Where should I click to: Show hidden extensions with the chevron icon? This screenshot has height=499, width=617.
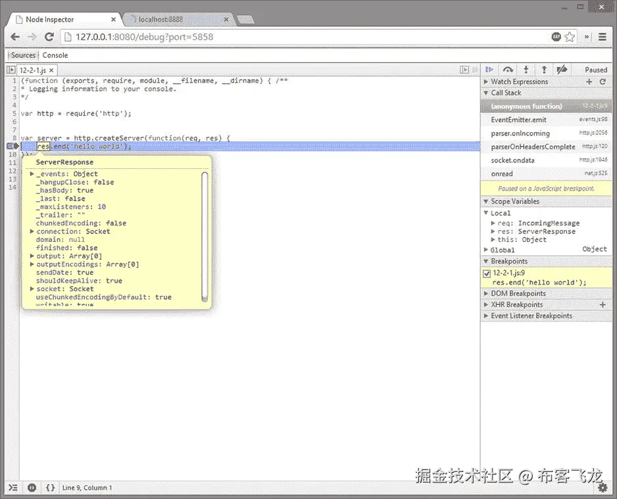[x=586, y=37]
